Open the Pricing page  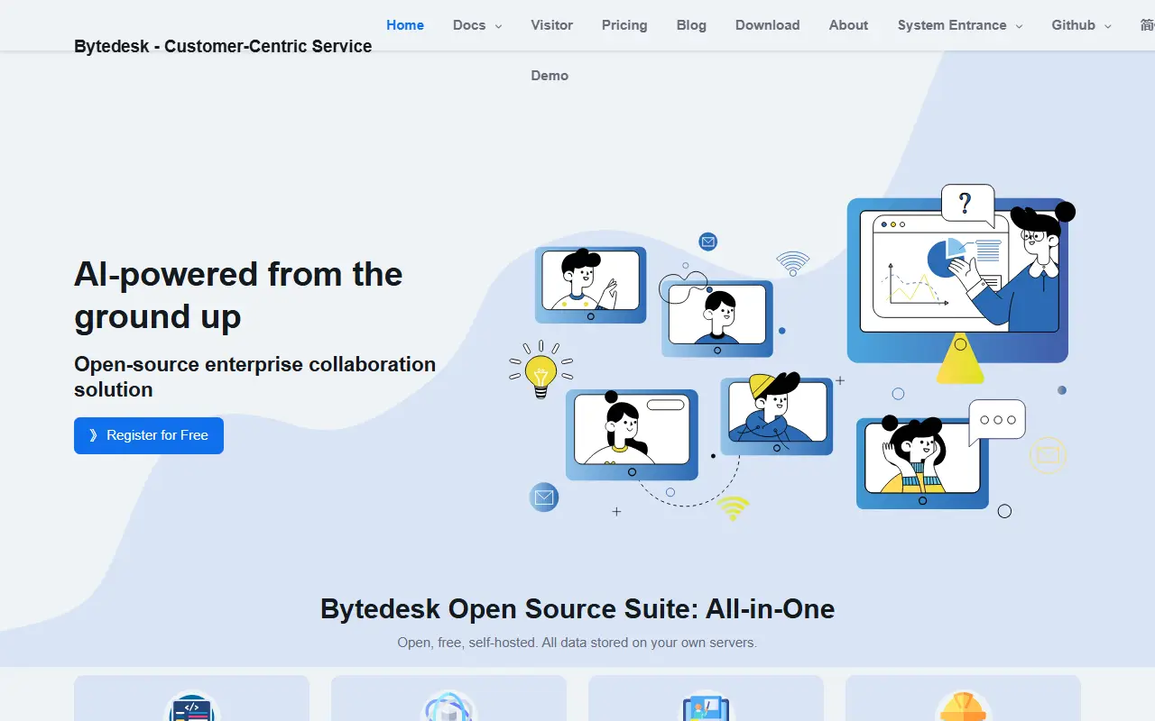tap(624, 25)
